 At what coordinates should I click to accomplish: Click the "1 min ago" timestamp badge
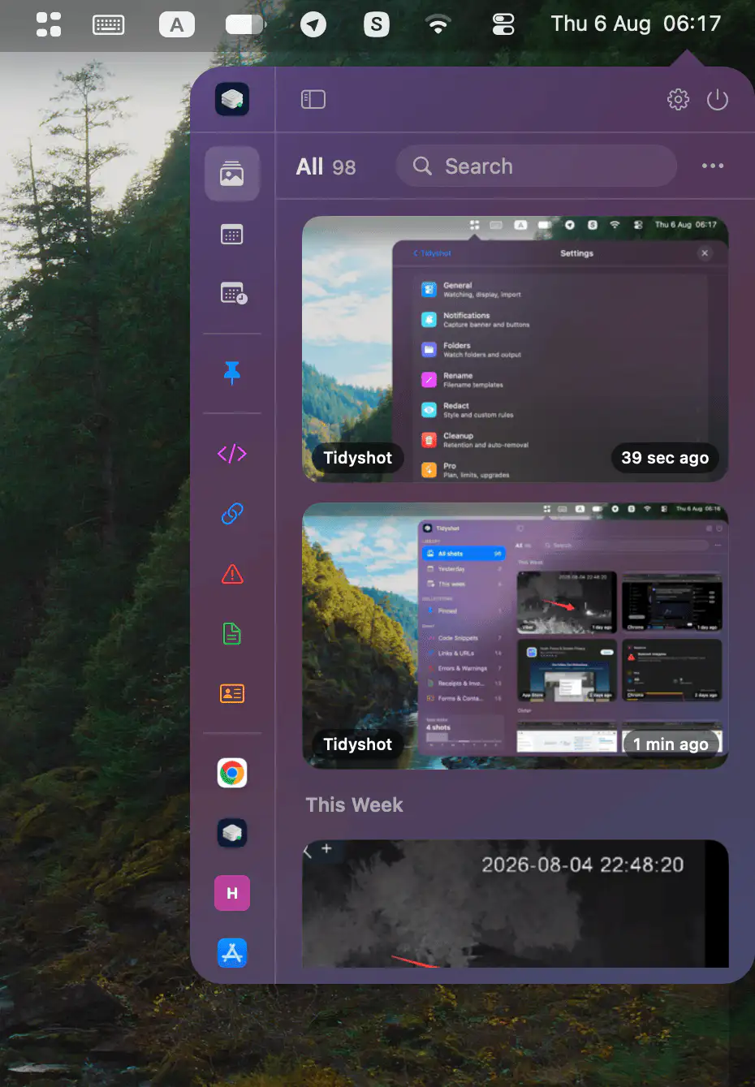pos(671,744)
